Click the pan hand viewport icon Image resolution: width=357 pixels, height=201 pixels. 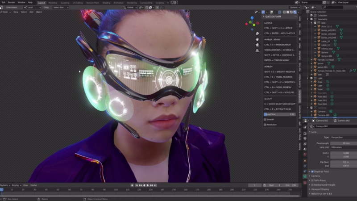tap(257, 39)
